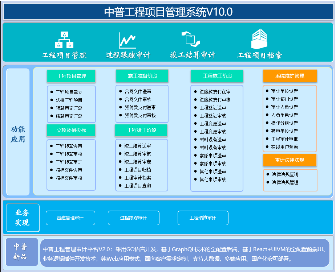Click the 中普工程项目管理系统V10.0 title banner
The width and height of the screenshot is (336, 273).
click(x=168, y=12)
